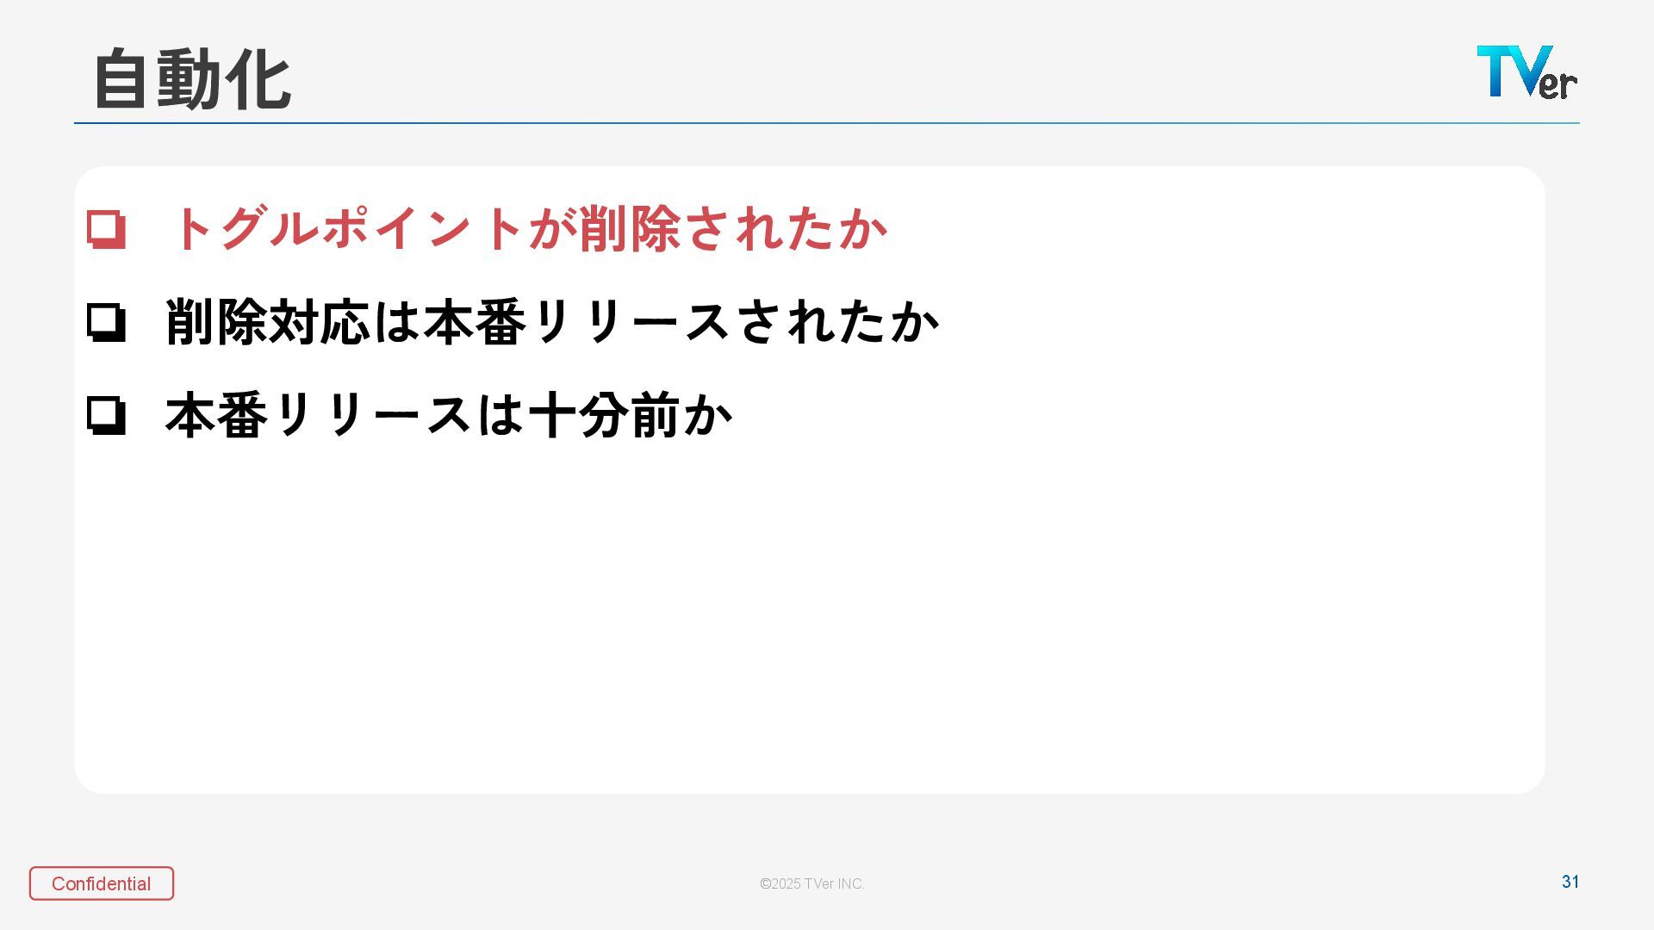This screenshot has height=930, width=1654.
Task: Click the TVer logo
Action: pos(1527,72)
